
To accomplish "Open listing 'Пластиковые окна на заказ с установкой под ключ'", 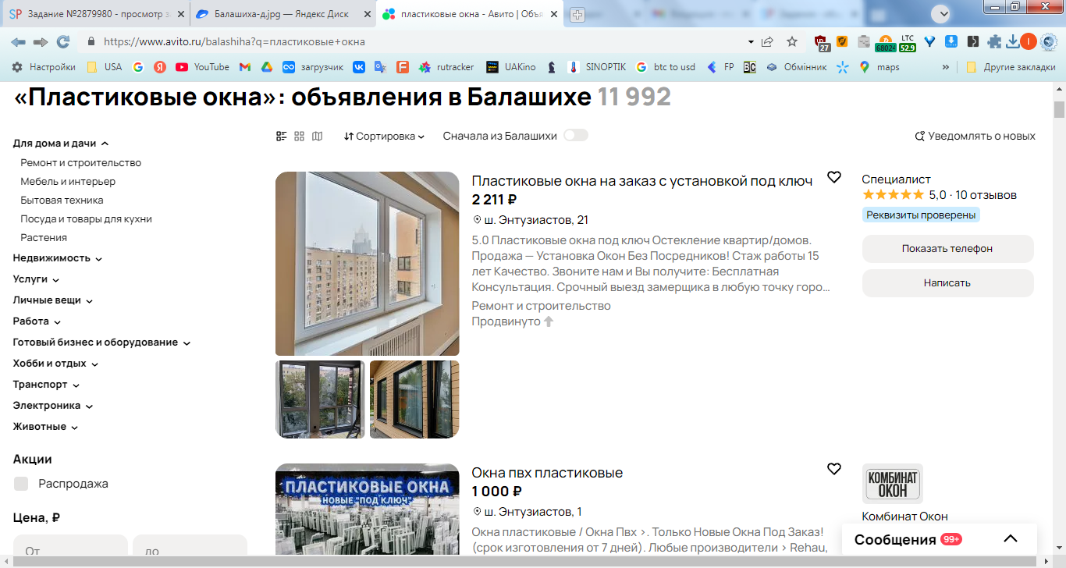I will pyautogui.click(x=642, y=181).
